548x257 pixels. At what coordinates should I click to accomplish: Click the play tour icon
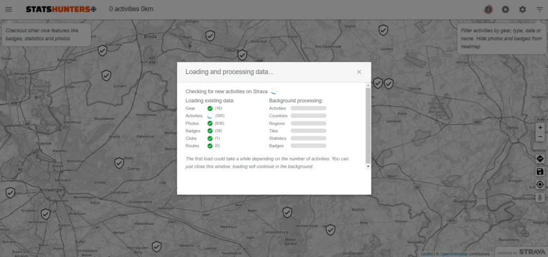[505, 9]
